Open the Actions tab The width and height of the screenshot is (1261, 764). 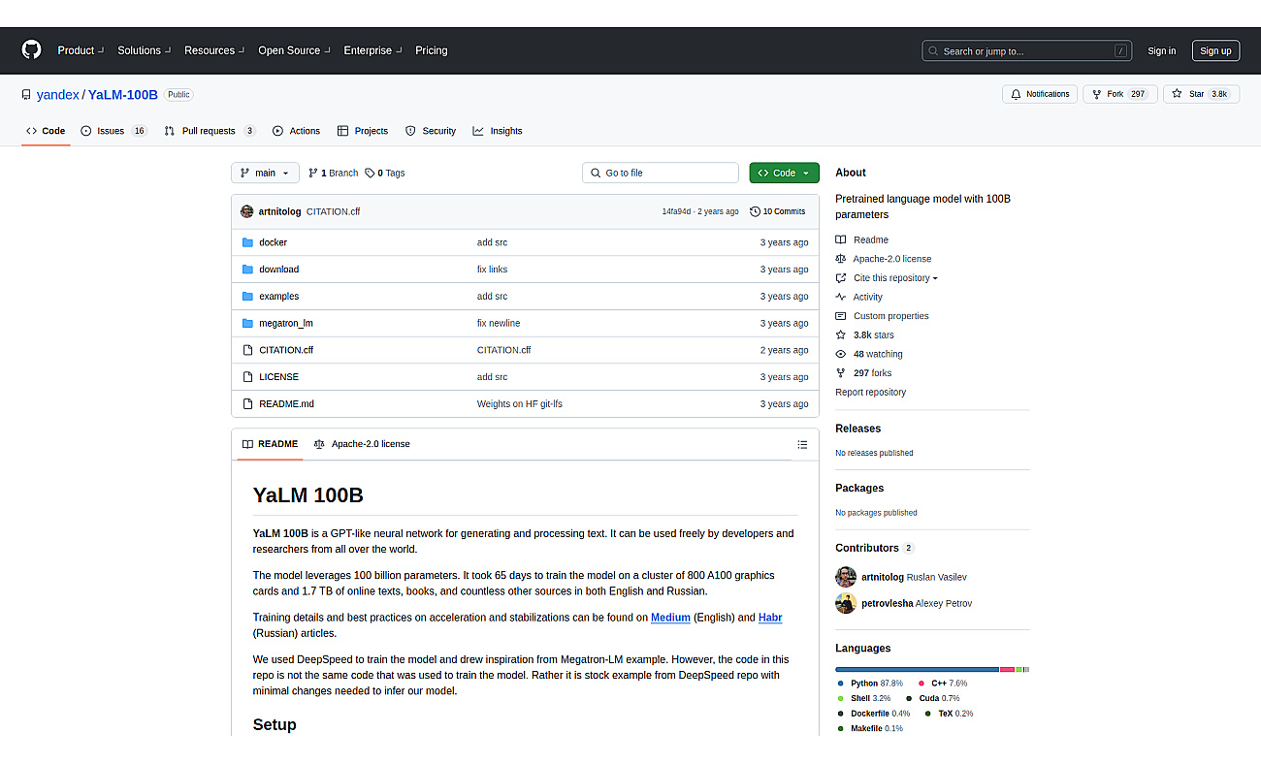click(296, 131)
